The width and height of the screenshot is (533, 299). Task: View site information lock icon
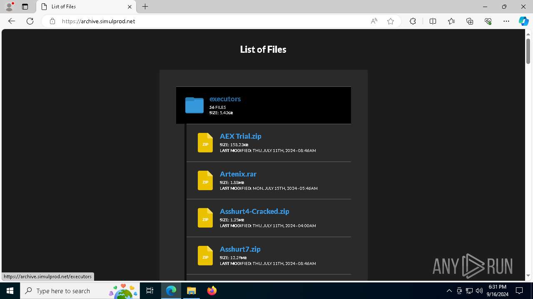coord(52,21)
